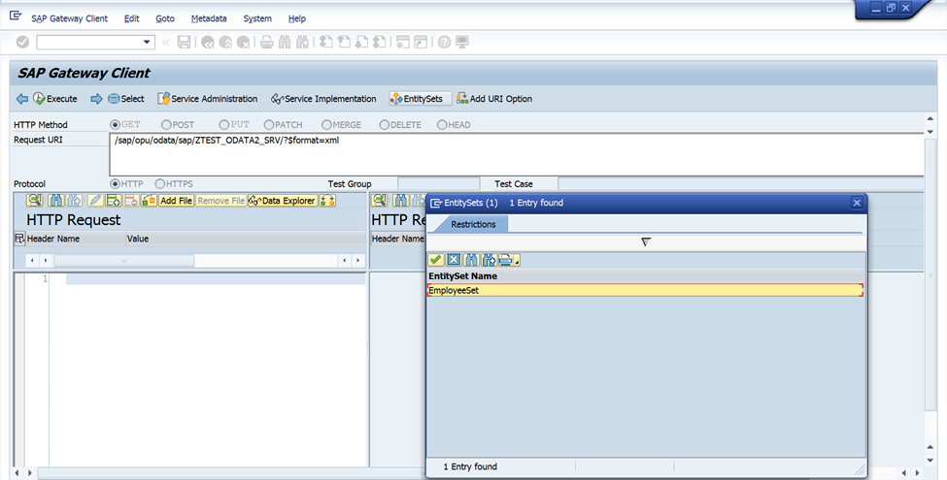Open SAP Gateway Client menu
The image size is (947, 480).
70,18
